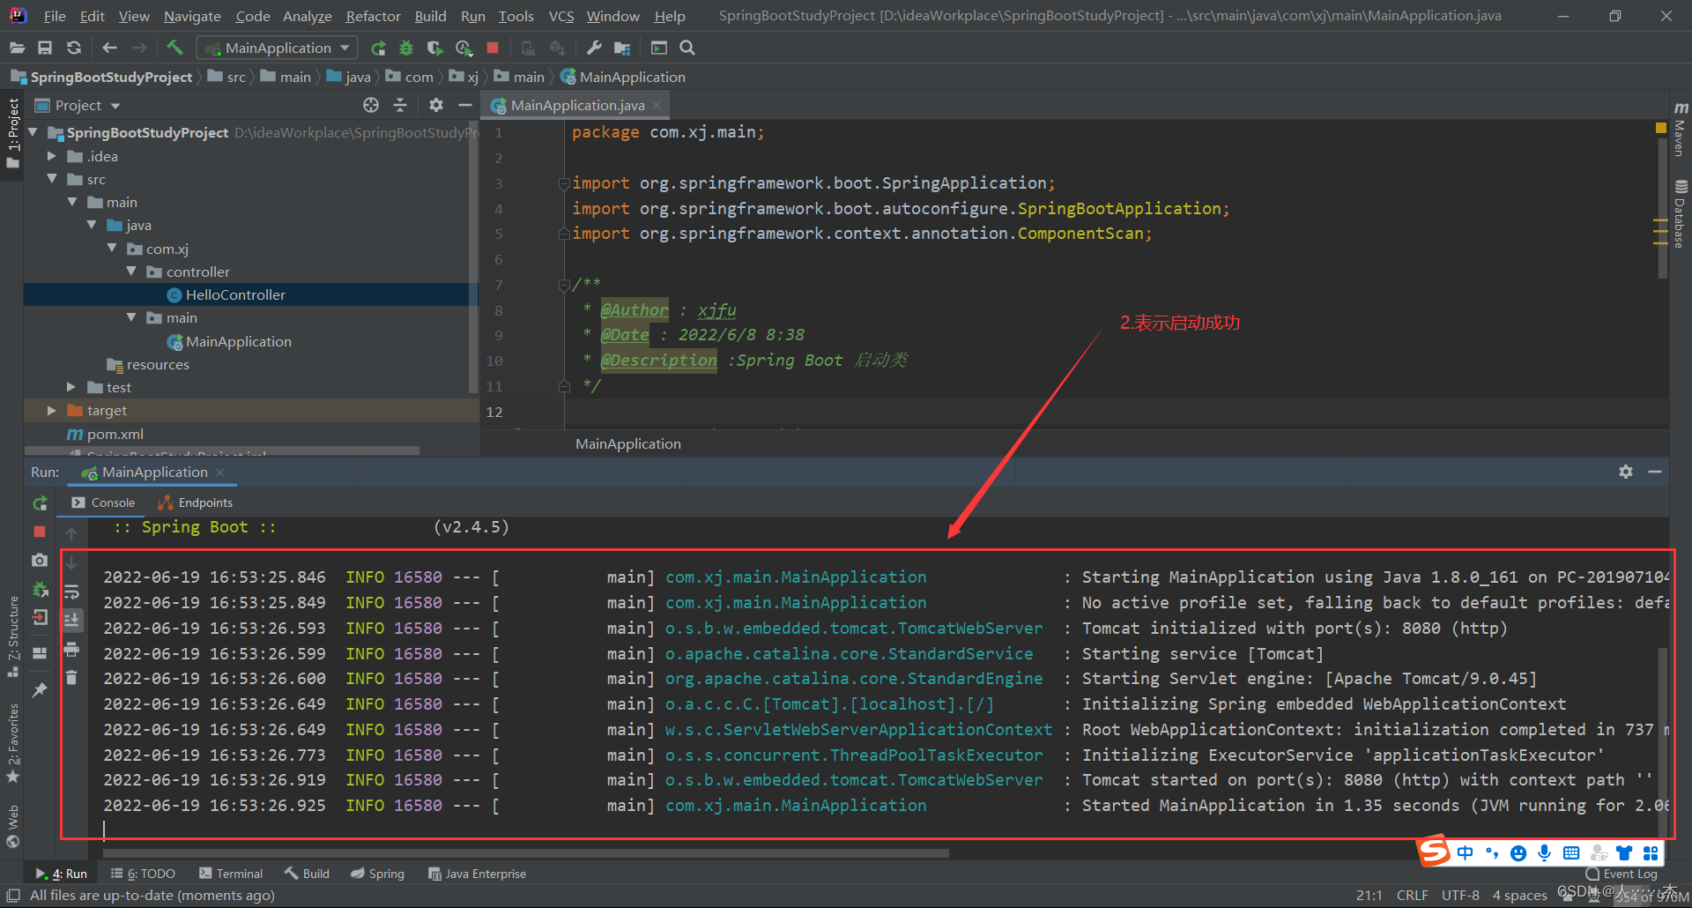
Task: Expand the .idea folder
Action: (x=52, y=156)
